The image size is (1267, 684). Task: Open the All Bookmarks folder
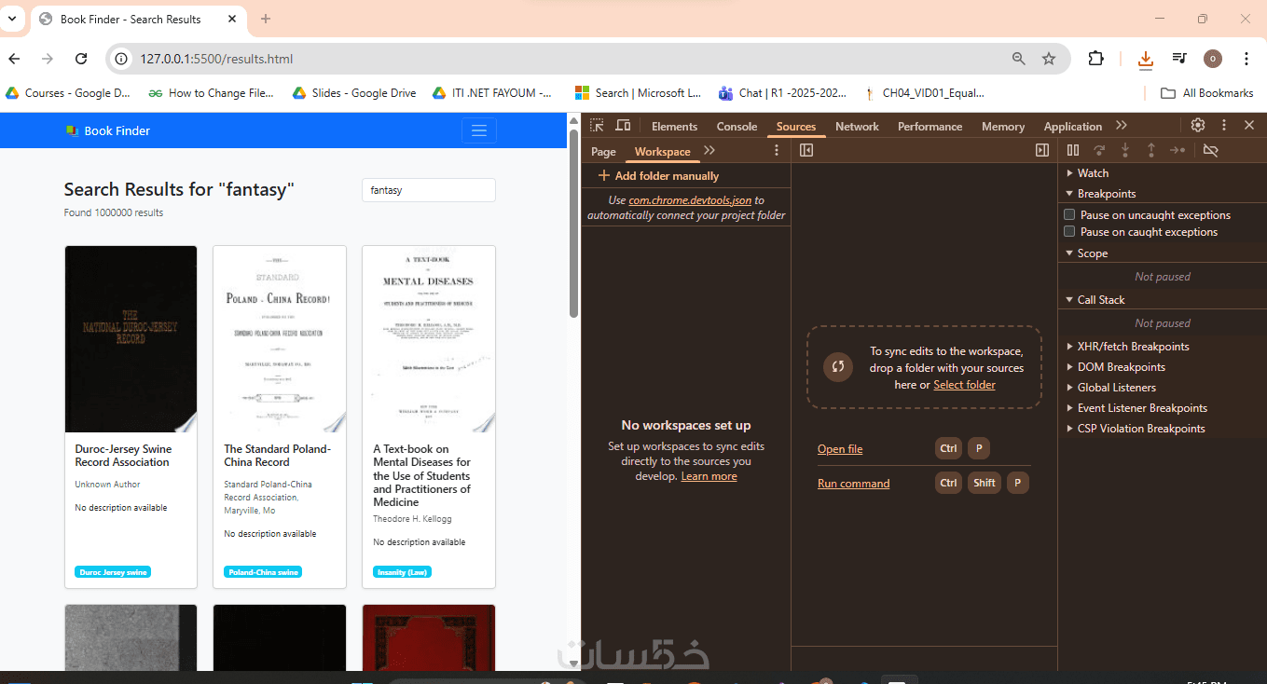coord(1206,93)
